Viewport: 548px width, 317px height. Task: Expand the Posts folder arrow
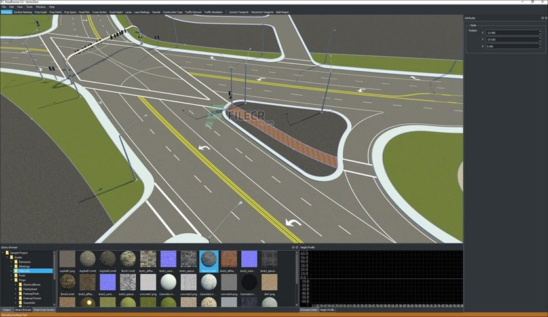(12, 276)
